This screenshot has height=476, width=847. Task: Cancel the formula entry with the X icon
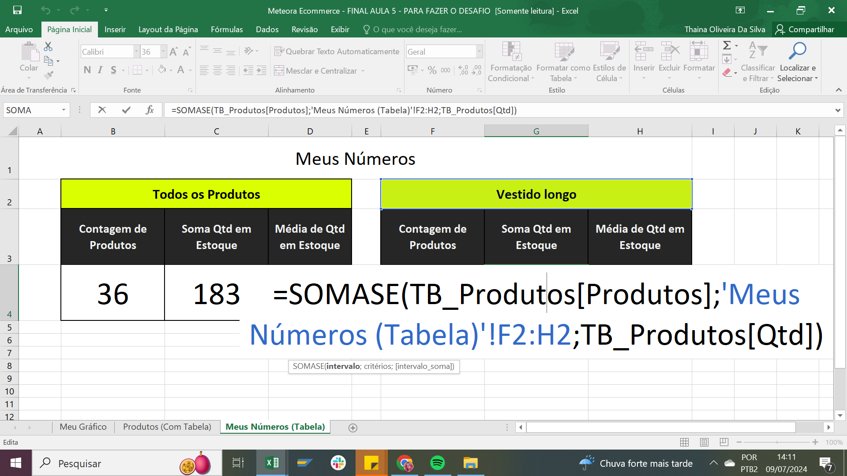point(102,110)
